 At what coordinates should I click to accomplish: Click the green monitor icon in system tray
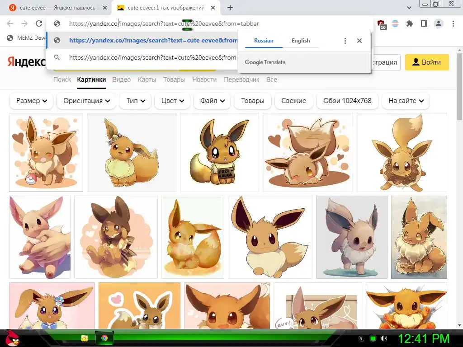coord(373,338)
